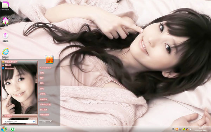The width and height of the screenshot is (211, 132).
Task: Open 游戏 in the Start menu
Action: (x=42, y=89)
